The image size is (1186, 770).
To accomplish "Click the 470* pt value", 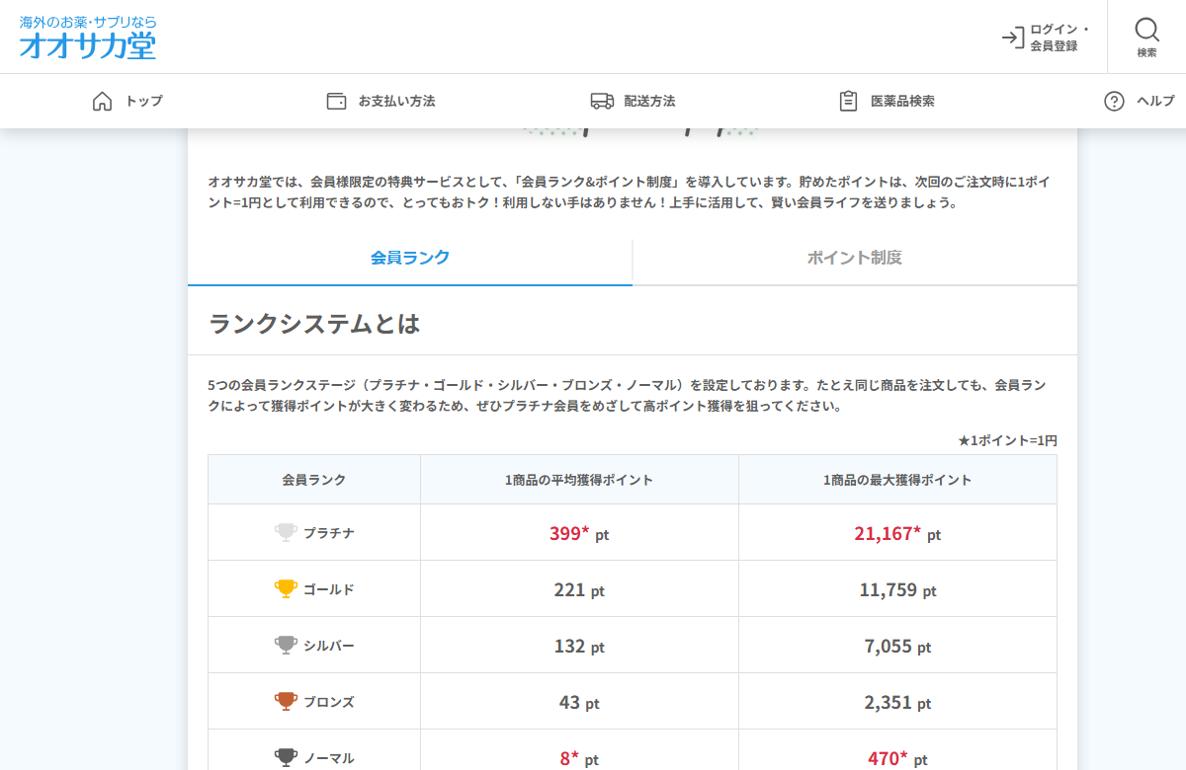I will 897,759.
